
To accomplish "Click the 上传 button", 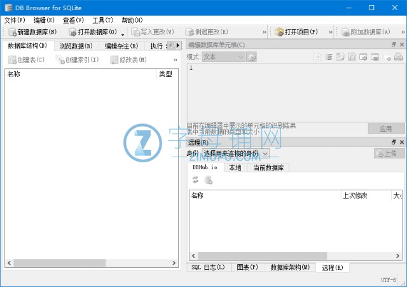I will coord(389,153).
